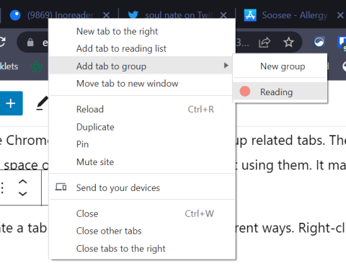Click the block drag handle dots

point(2,187)
